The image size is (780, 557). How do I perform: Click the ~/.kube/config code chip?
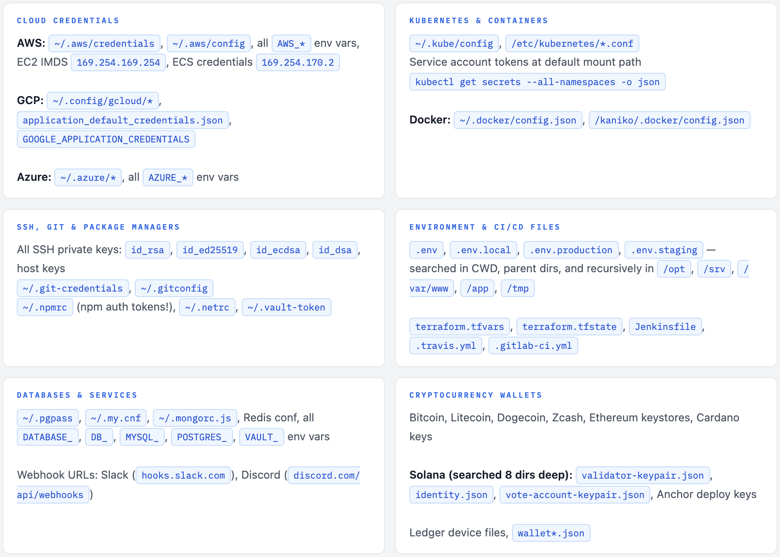(x=454, y=43)
